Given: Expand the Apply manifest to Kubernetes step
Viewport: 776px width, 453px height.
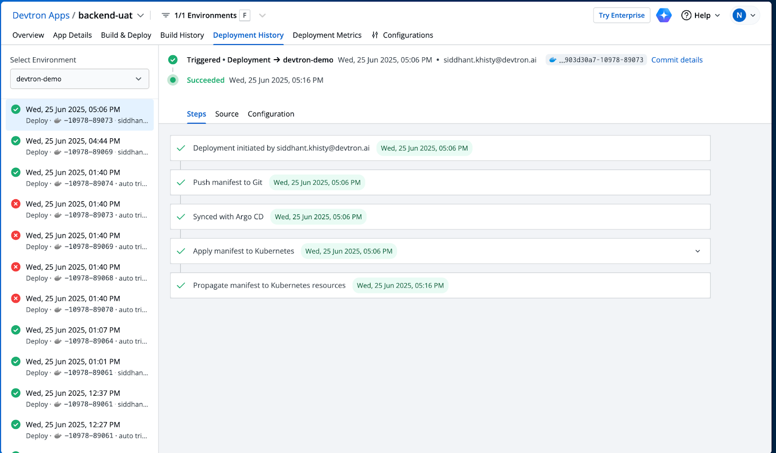Looking at the screenshot, I should 697,251.
